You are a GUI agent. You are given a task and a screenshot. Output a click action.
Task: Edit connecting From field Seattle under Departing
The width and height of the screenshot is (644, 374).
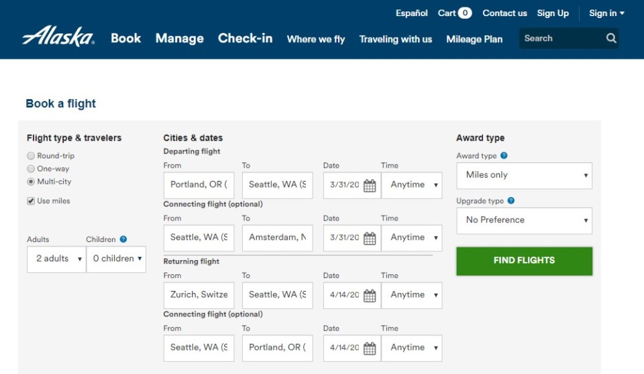point(199,238)
